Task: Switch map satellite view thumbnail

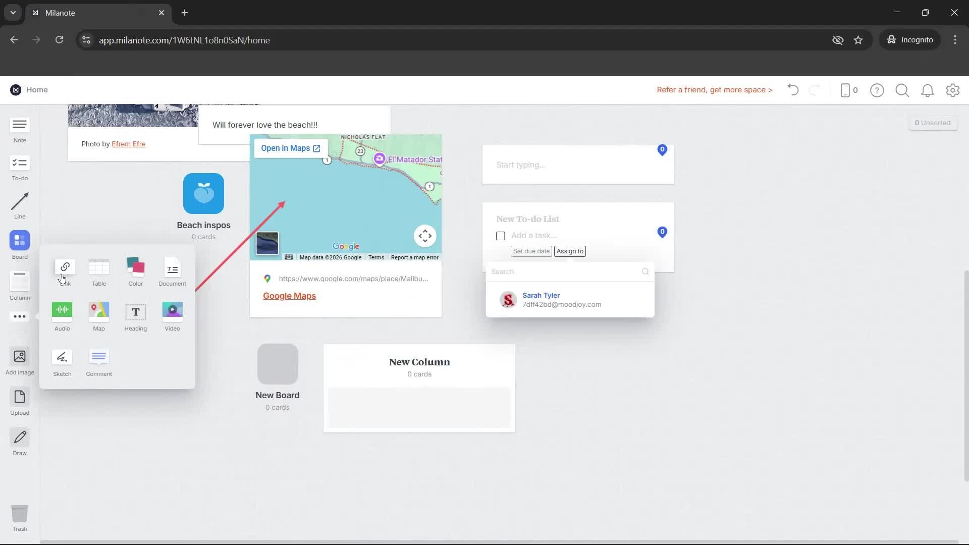Action: coord(267,244)
